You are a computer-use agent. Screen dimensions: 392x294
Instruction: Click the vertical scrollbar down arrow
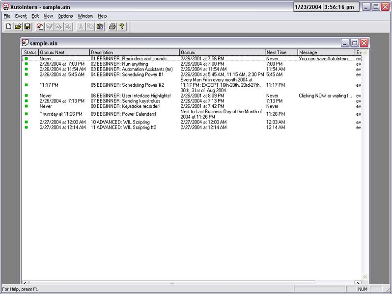pyautogui.click(x=365, y=276)
